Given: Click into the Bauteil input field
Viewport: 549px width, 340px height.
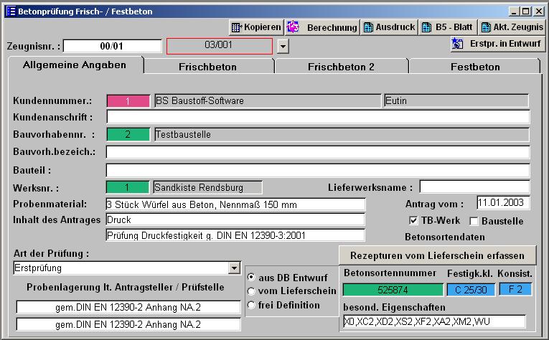Looking at the screenshot, I should [317, 171].
